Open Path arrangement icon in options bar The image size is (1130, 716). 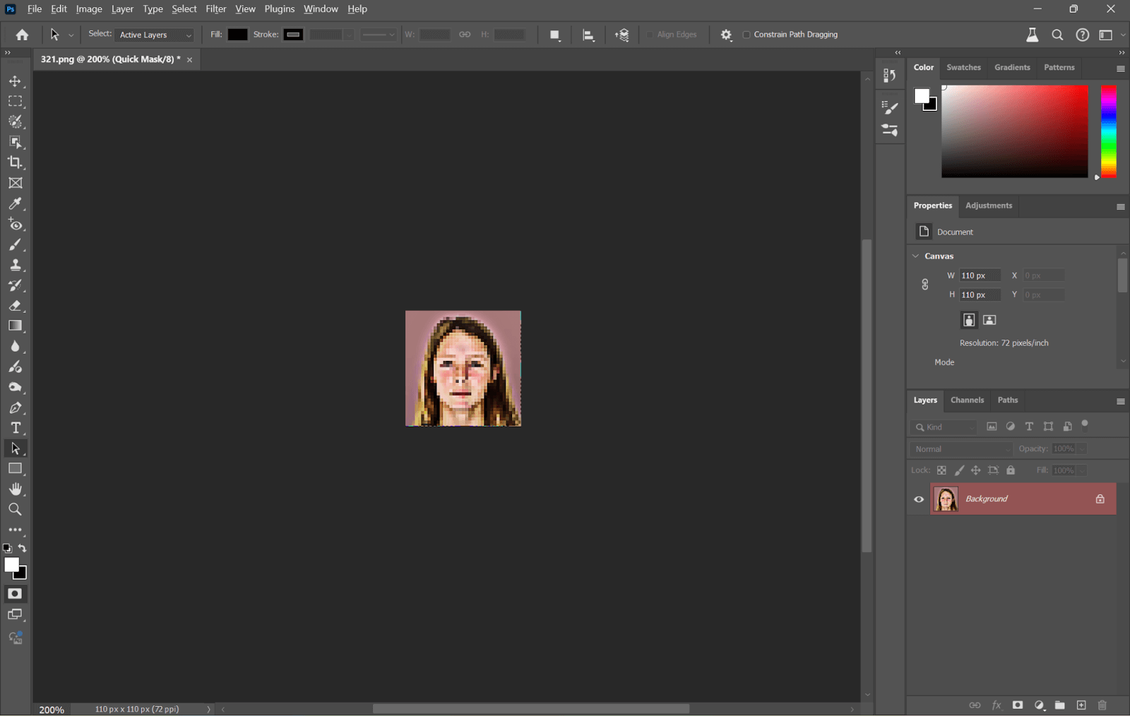pyautogui.click(x=622, y=35)
